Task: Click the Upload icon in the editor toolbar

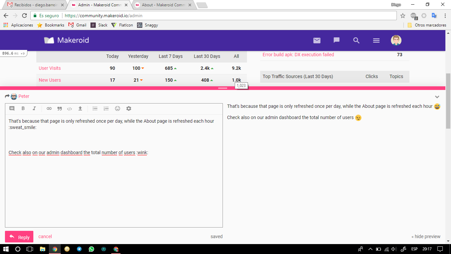Action: 80,108
